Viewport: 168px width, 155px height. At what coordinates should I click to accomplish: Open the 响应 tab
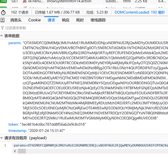(x=66, y=20)
